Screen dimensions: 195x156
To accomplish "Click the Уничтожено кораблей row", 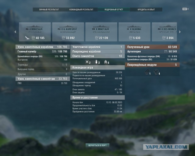I will 97,47.
